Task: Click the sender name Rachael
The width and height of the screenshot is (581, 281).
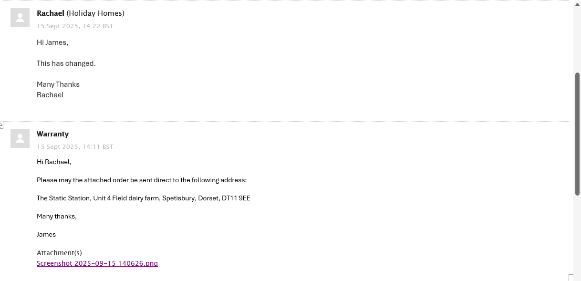Action: point(51,13)
